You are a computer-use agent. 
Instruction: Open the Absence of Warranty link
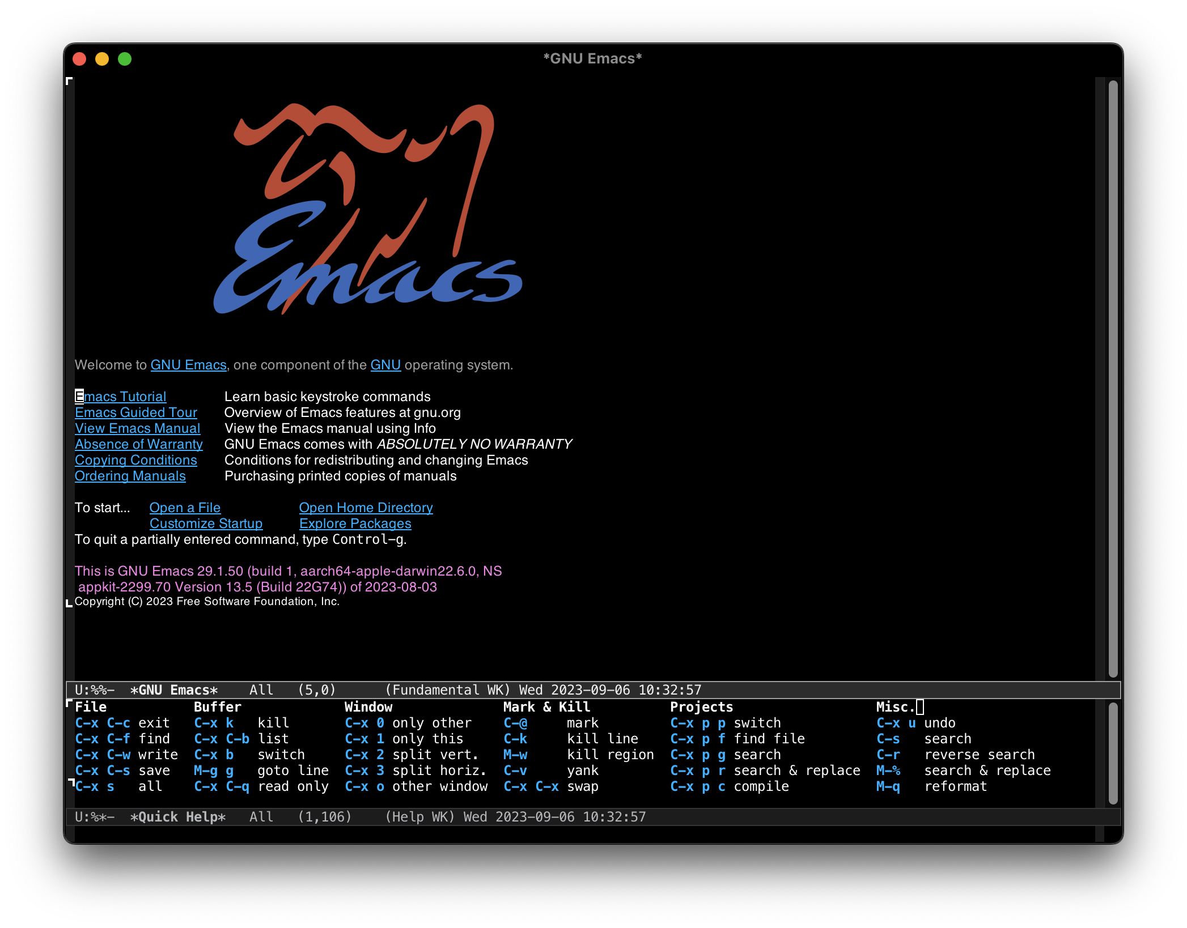point(139,444)
